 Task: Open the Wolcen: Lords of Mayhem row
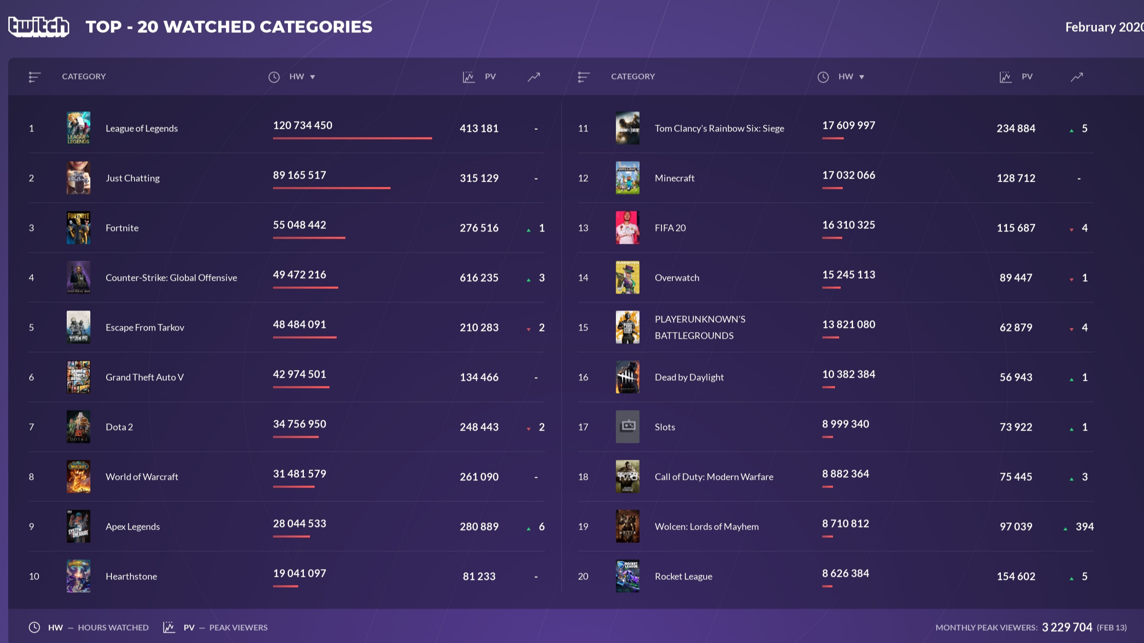coord(706,527)
